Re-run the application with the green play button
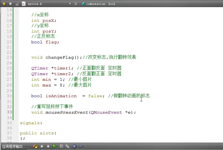This screenshot has height=150, width=223. click(x=55, y=146)
